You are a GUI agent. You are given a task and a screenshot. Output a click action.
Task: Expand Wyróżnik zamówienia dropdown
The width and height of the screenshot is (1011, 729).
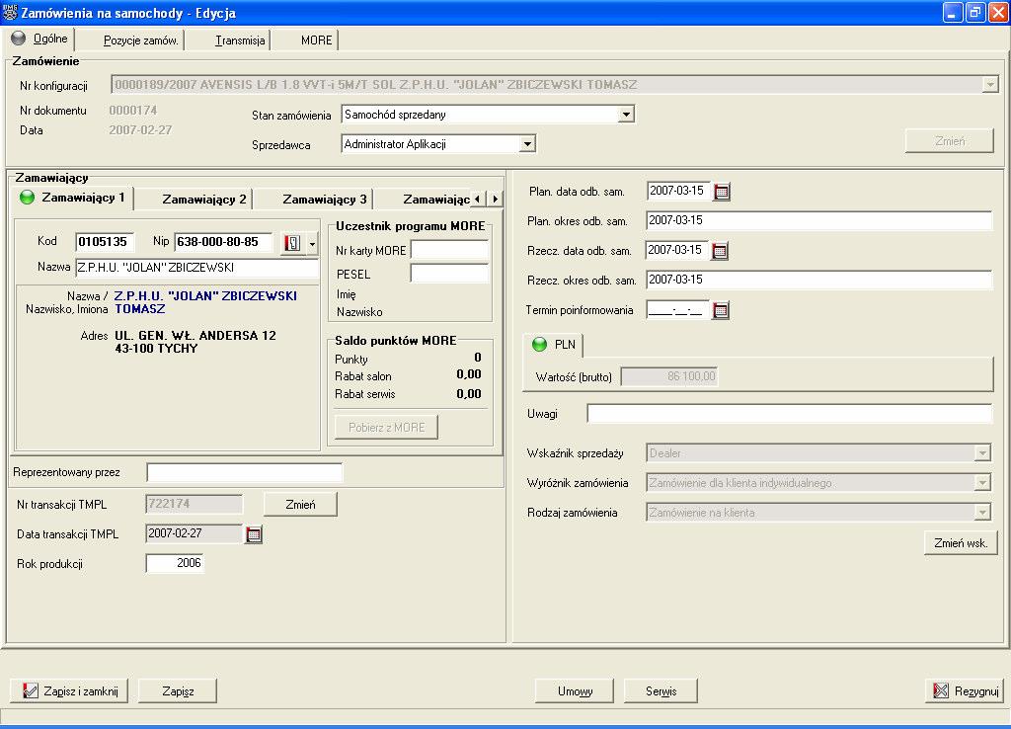point(982,483)
